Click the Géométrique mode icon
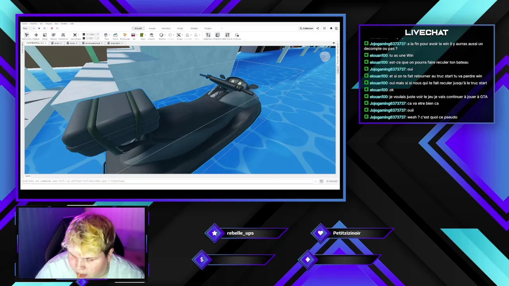 [75, 35]
